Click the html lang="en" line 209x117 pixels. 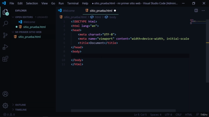[85, 26]
